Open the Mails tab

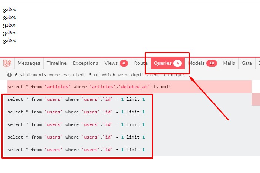(x=229, y=63)
